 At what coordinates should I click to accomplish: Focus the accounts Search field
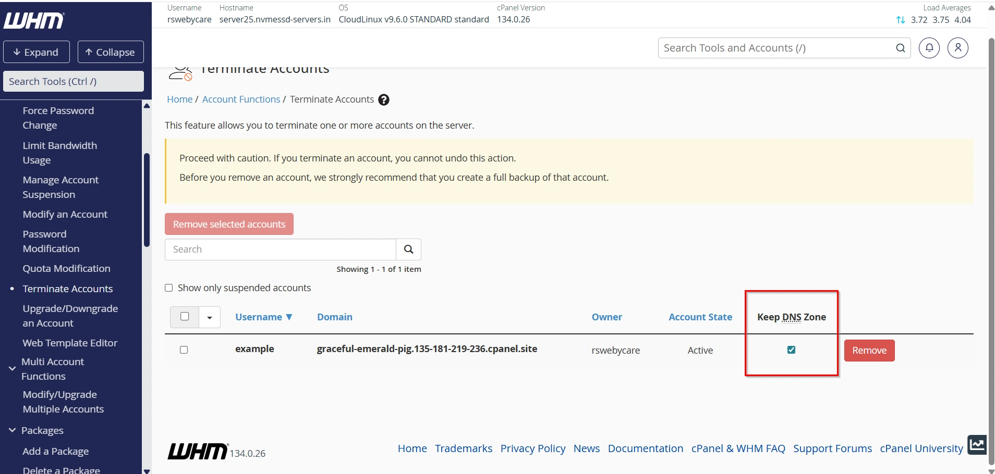[281, 250]
